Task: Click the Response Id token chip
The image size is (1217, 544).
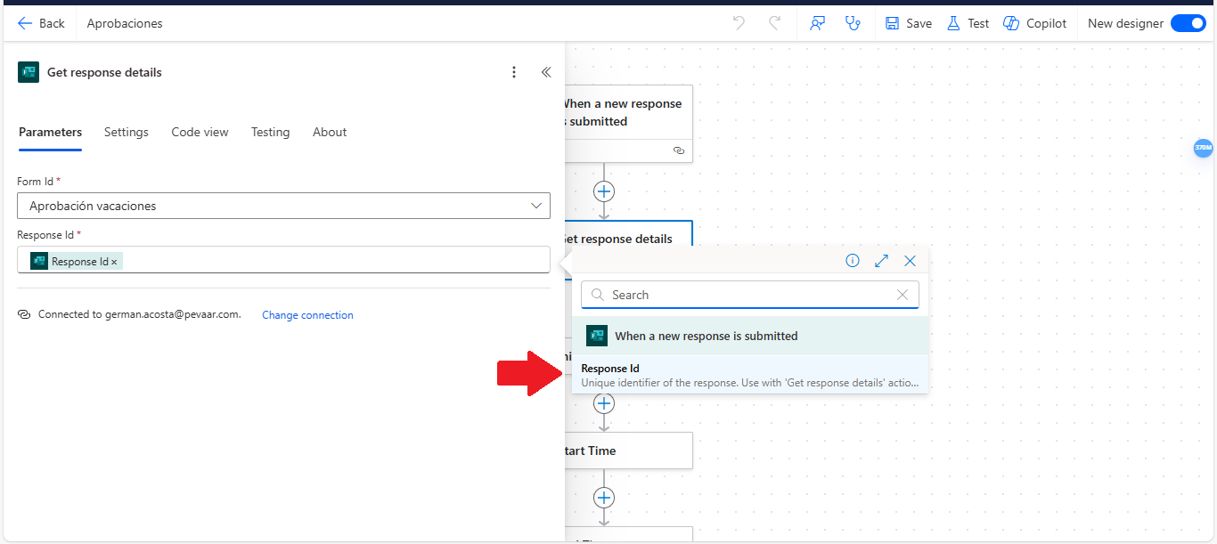Action: pos(77,261)
